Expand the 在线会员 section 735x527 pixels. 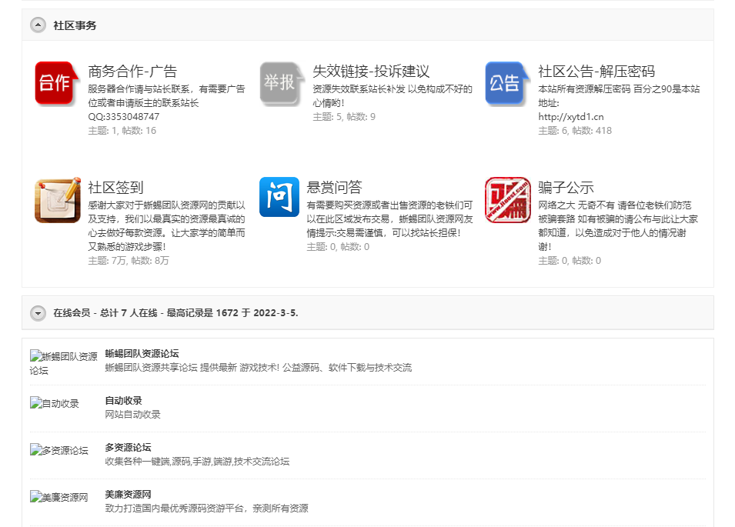pos(38,313)
